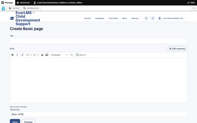Go to Community in main navigation
The height and width of the screenshot is (123, 197).
pyautogui.click(x=113, y=18)
